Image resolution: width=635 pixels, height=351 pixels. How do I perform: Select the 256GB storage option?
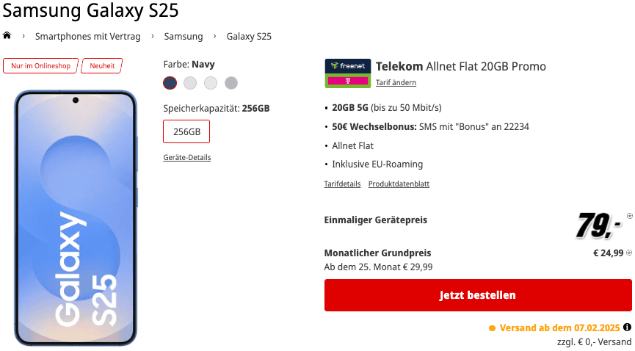click(186, 131)
